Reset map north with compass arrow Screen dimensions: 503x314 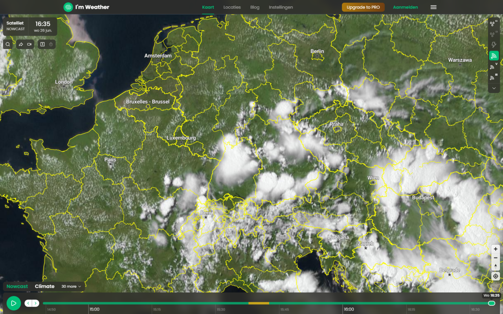point(496,267)
